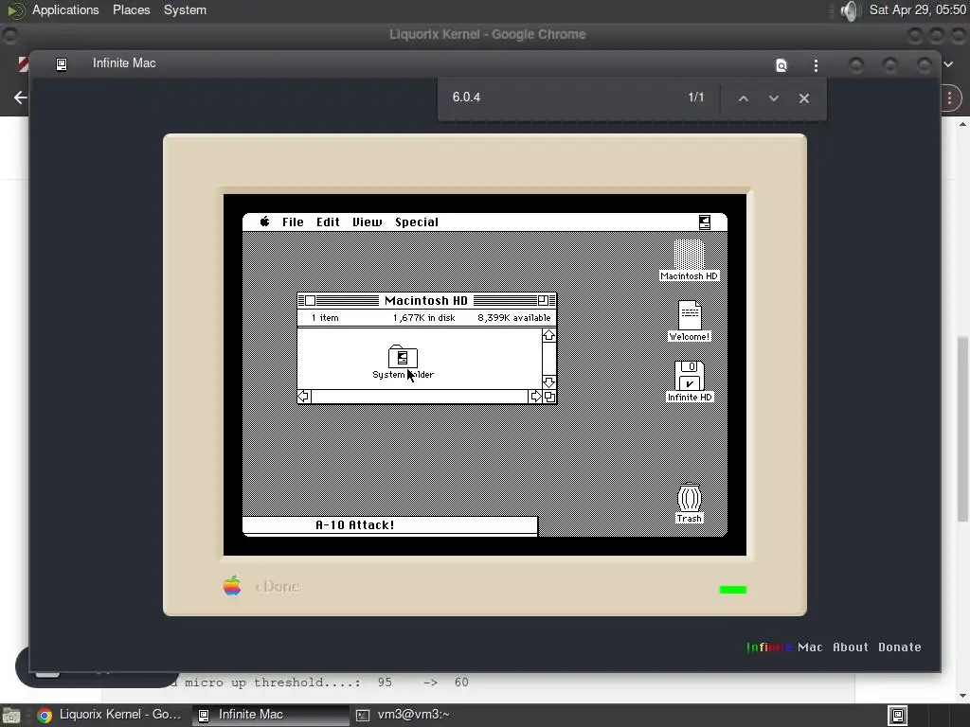
Task: Click the date and time clock
Action: 917,9
